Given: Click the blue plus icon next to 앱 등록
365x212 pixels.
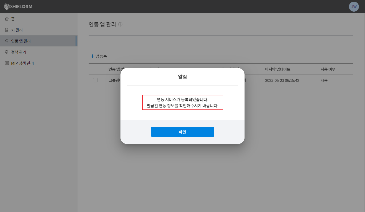Looking at the screenshot, I should pos(92,56).
